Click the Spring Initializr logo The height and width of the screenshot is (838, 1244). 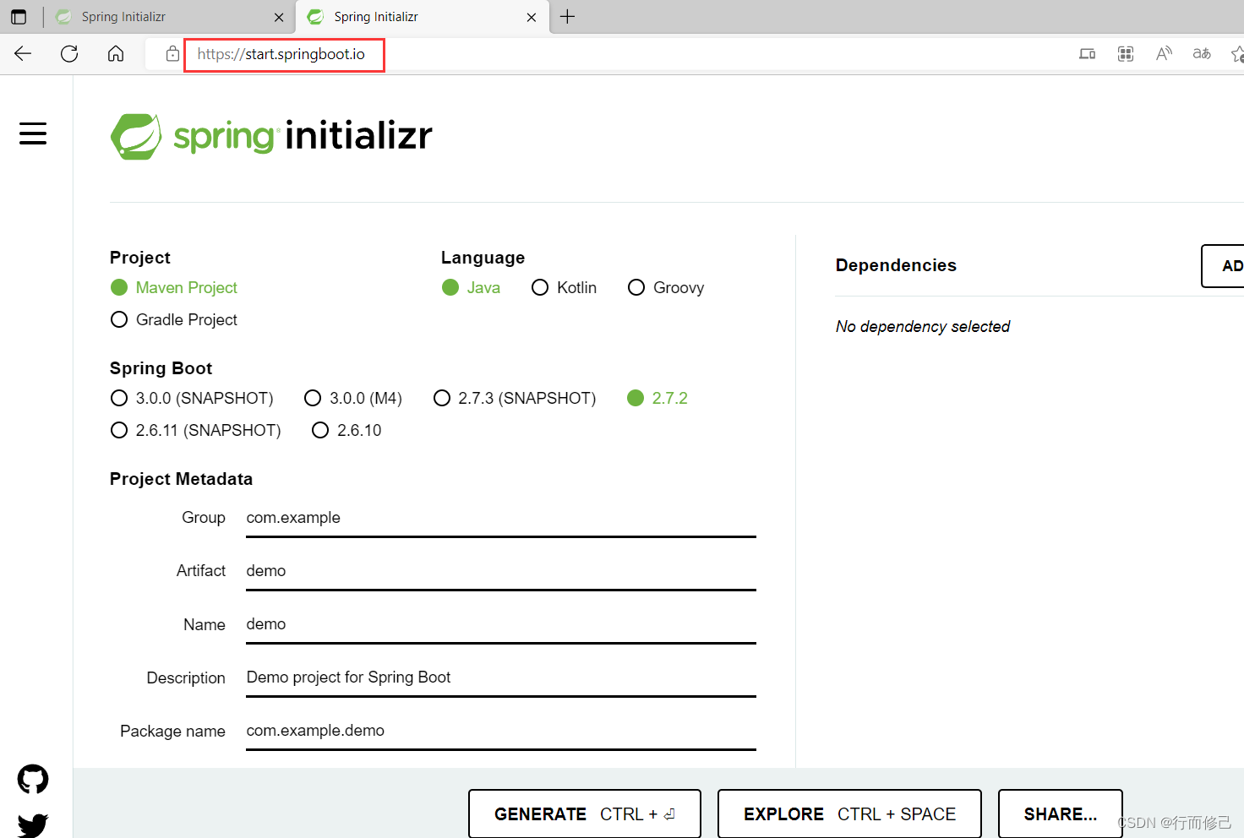tap(271, 136)
